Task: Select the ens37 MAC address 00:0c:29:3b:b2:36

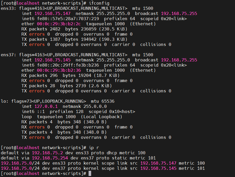Action: [x=59, y=70]
